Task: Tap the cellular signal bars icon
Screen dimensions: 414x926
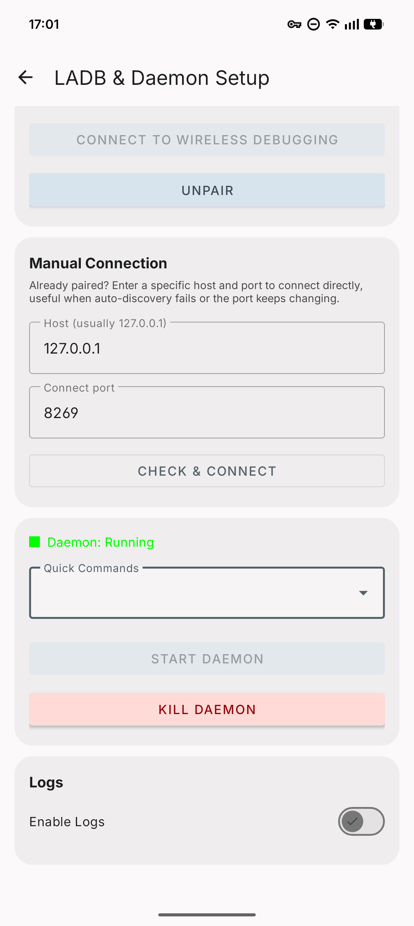Action: point(352,24)
